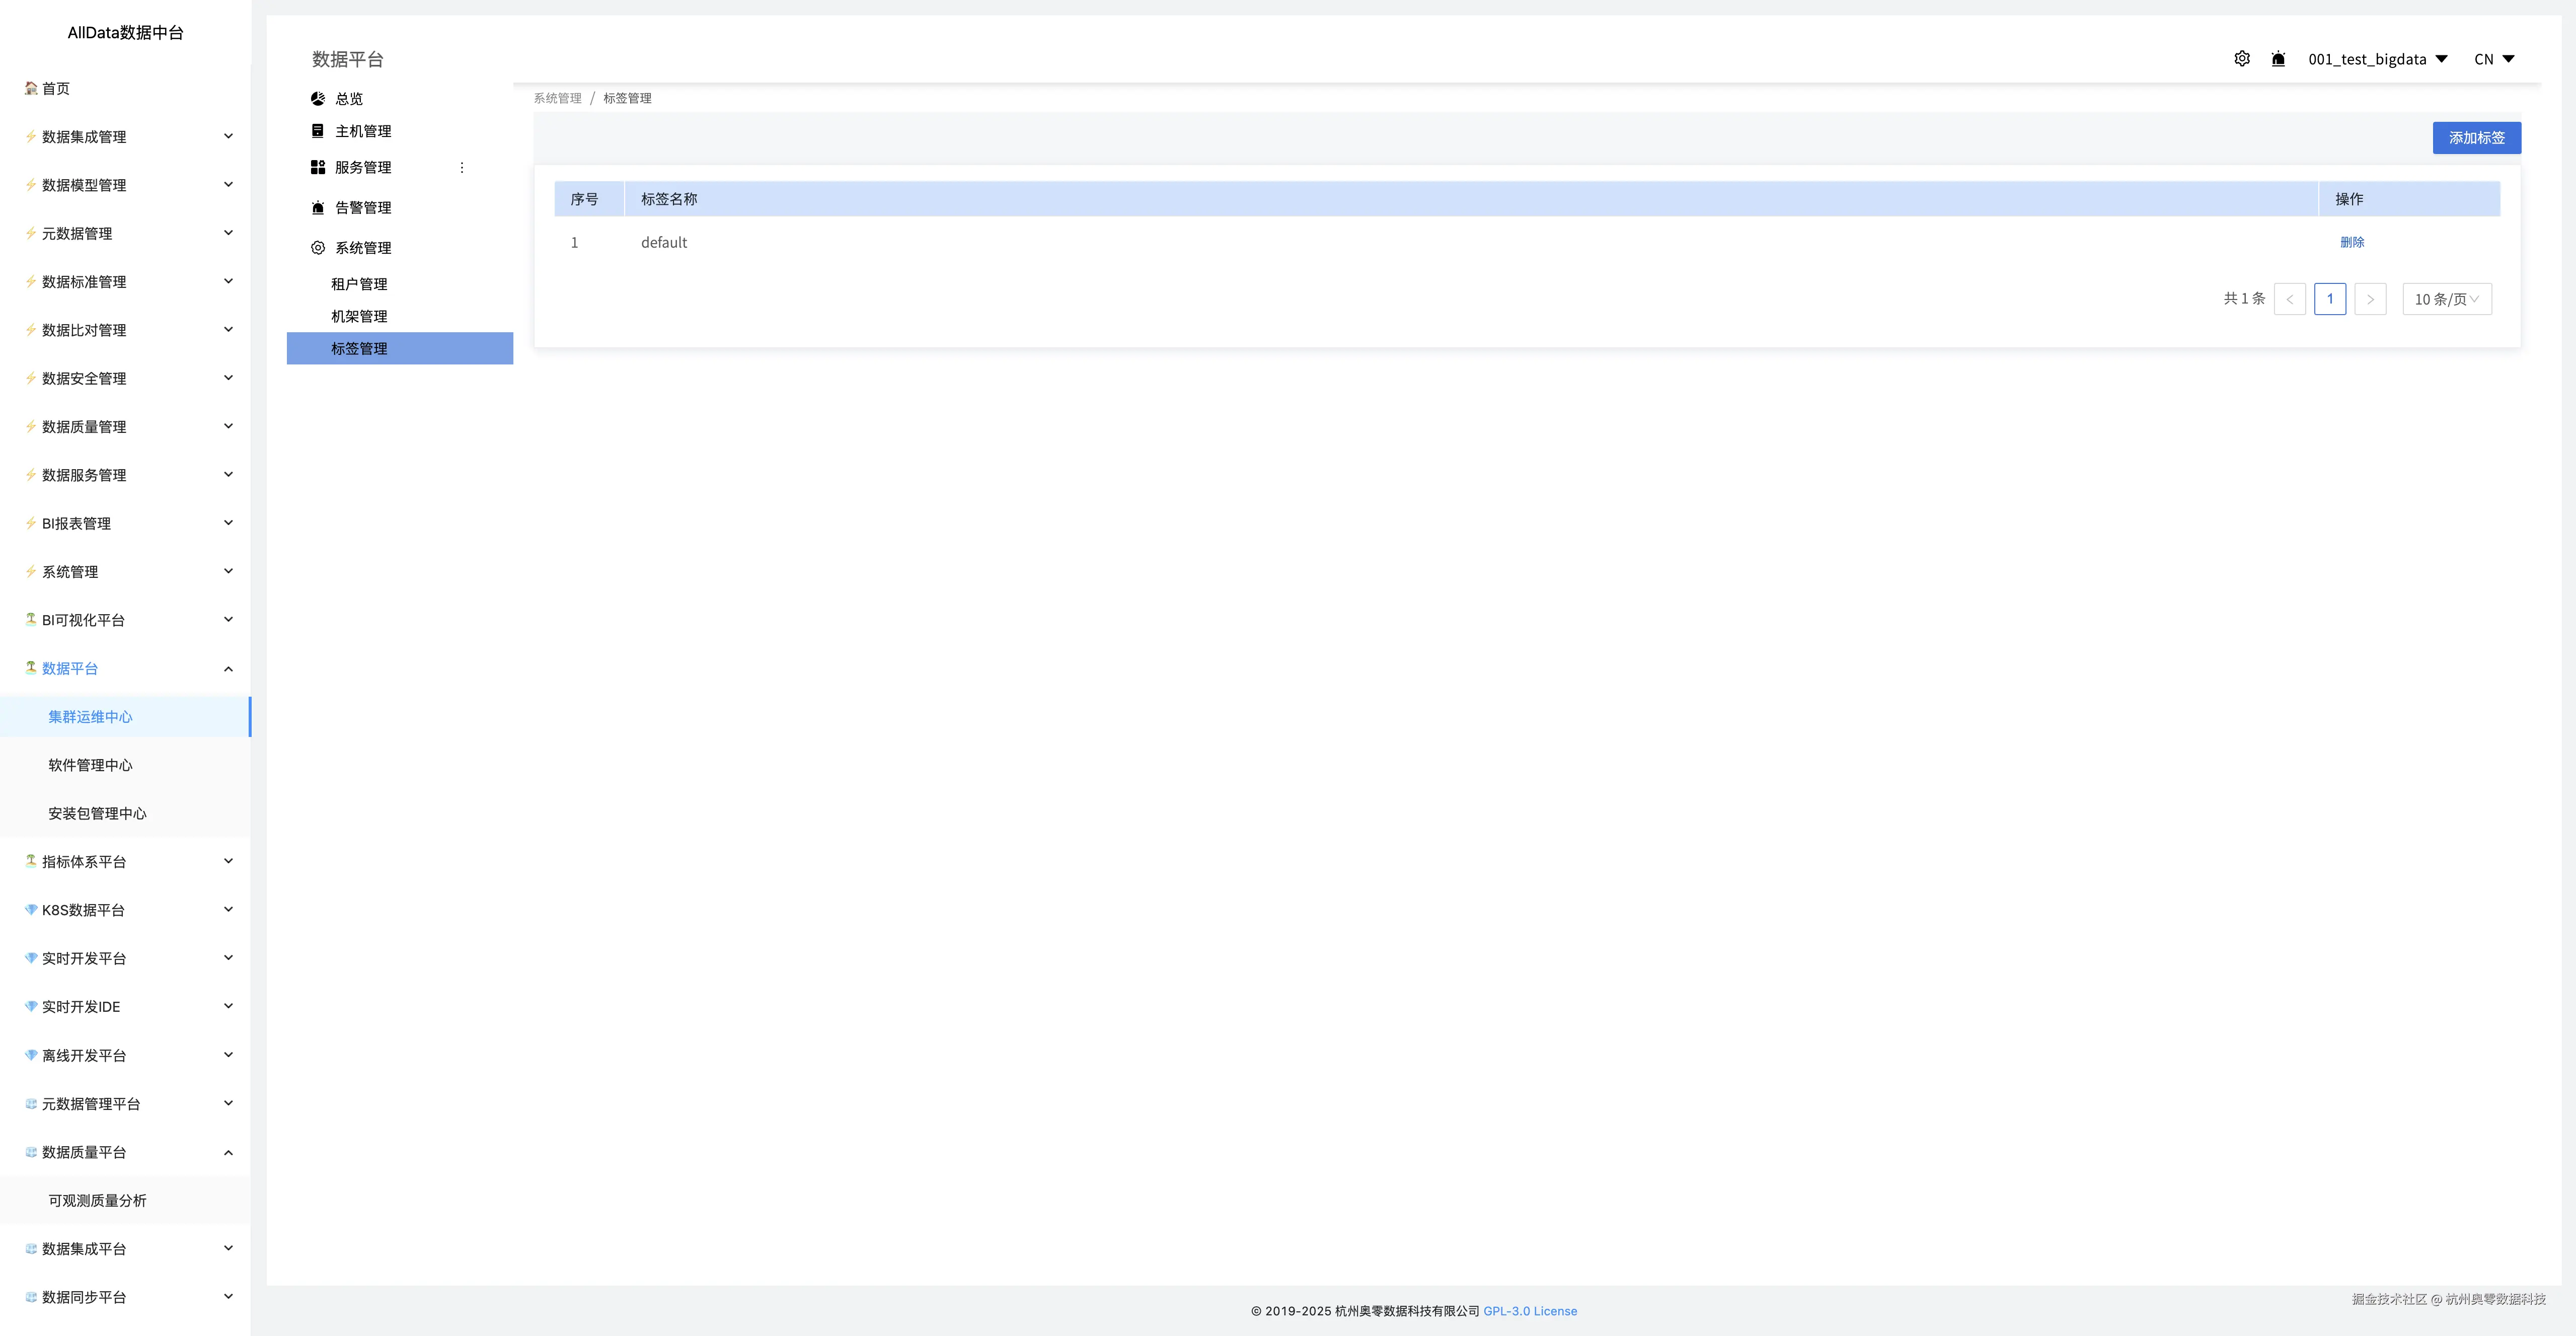The image size is (2576, 1336).
Task: Go to pagination page 1
Action: (2329, 299)
